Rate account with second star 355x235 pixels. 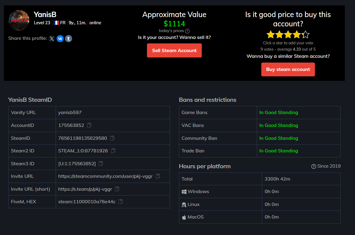pos(279,35)
